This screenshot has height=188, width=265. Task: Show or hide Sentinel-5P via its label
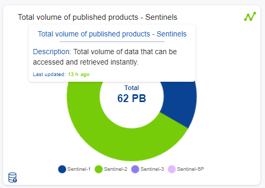(190, 169)
